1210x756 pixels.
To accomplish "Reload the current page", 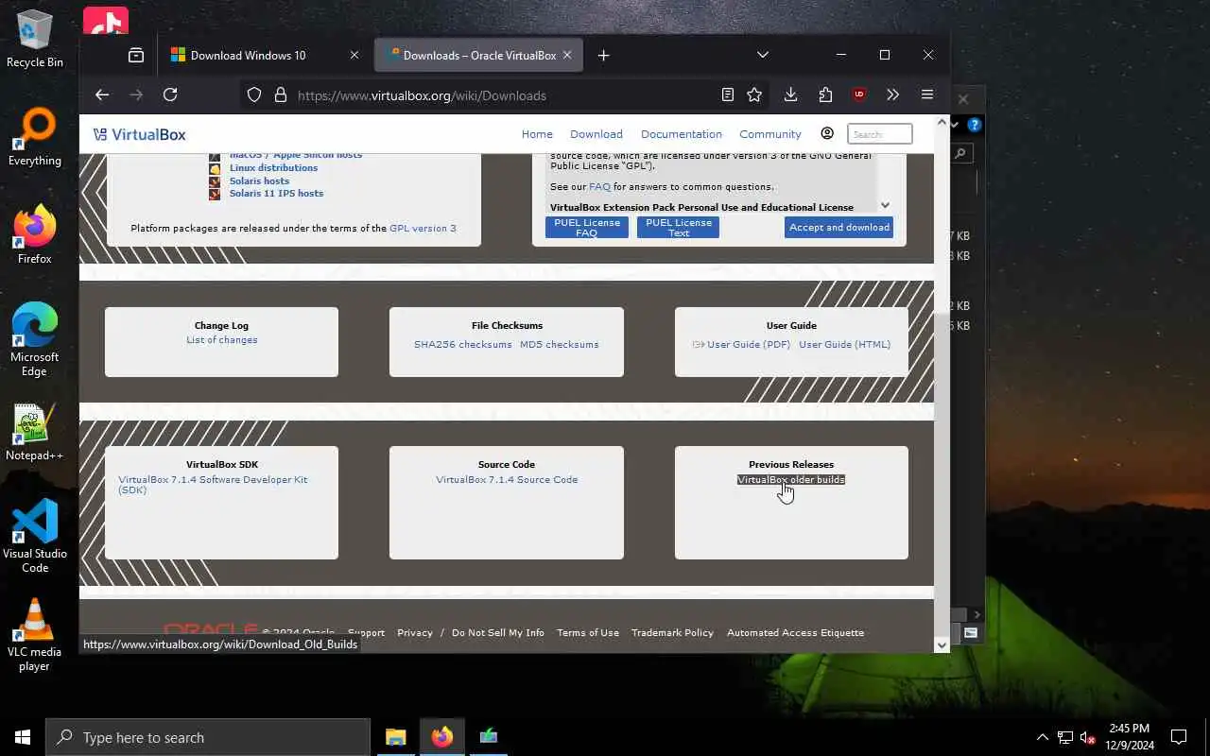I will [x=170, y=94].
